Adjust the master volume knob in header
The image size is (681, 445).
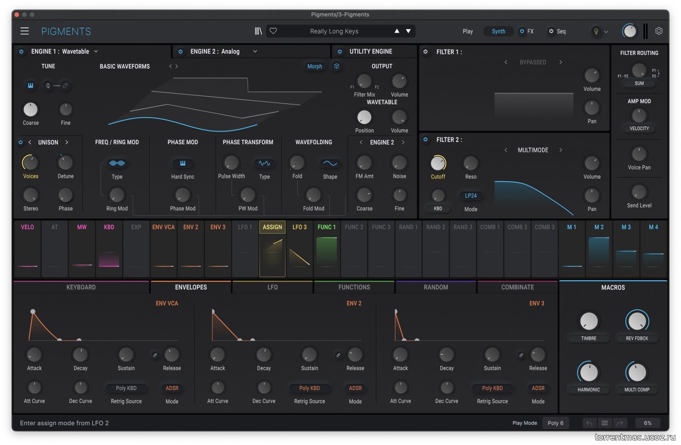[x=629, y=31]
